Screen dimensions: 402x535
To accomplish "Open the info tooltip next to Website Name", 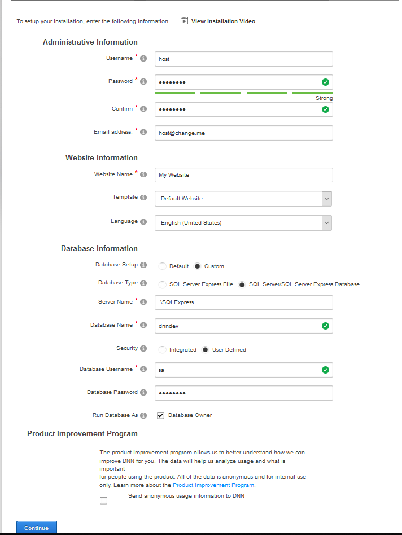I will coord(143,174).
